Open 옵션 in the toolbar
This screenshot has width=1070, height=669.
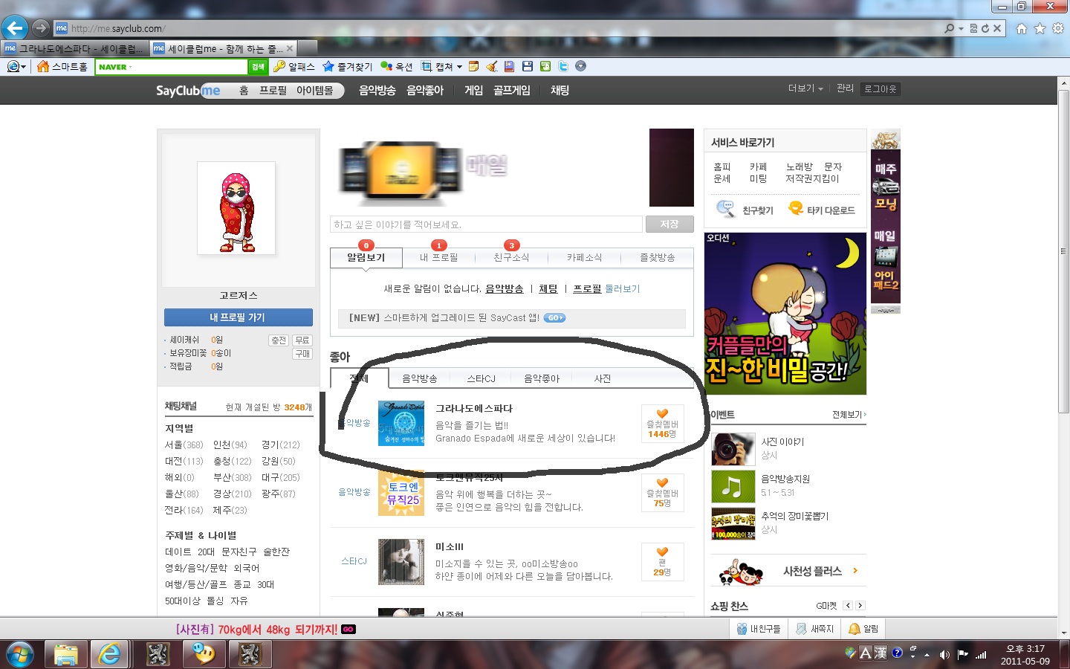[396, 66]
